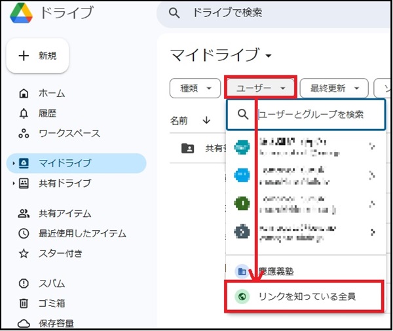Open the ユーザー filter dropdown

pos(260,87)
